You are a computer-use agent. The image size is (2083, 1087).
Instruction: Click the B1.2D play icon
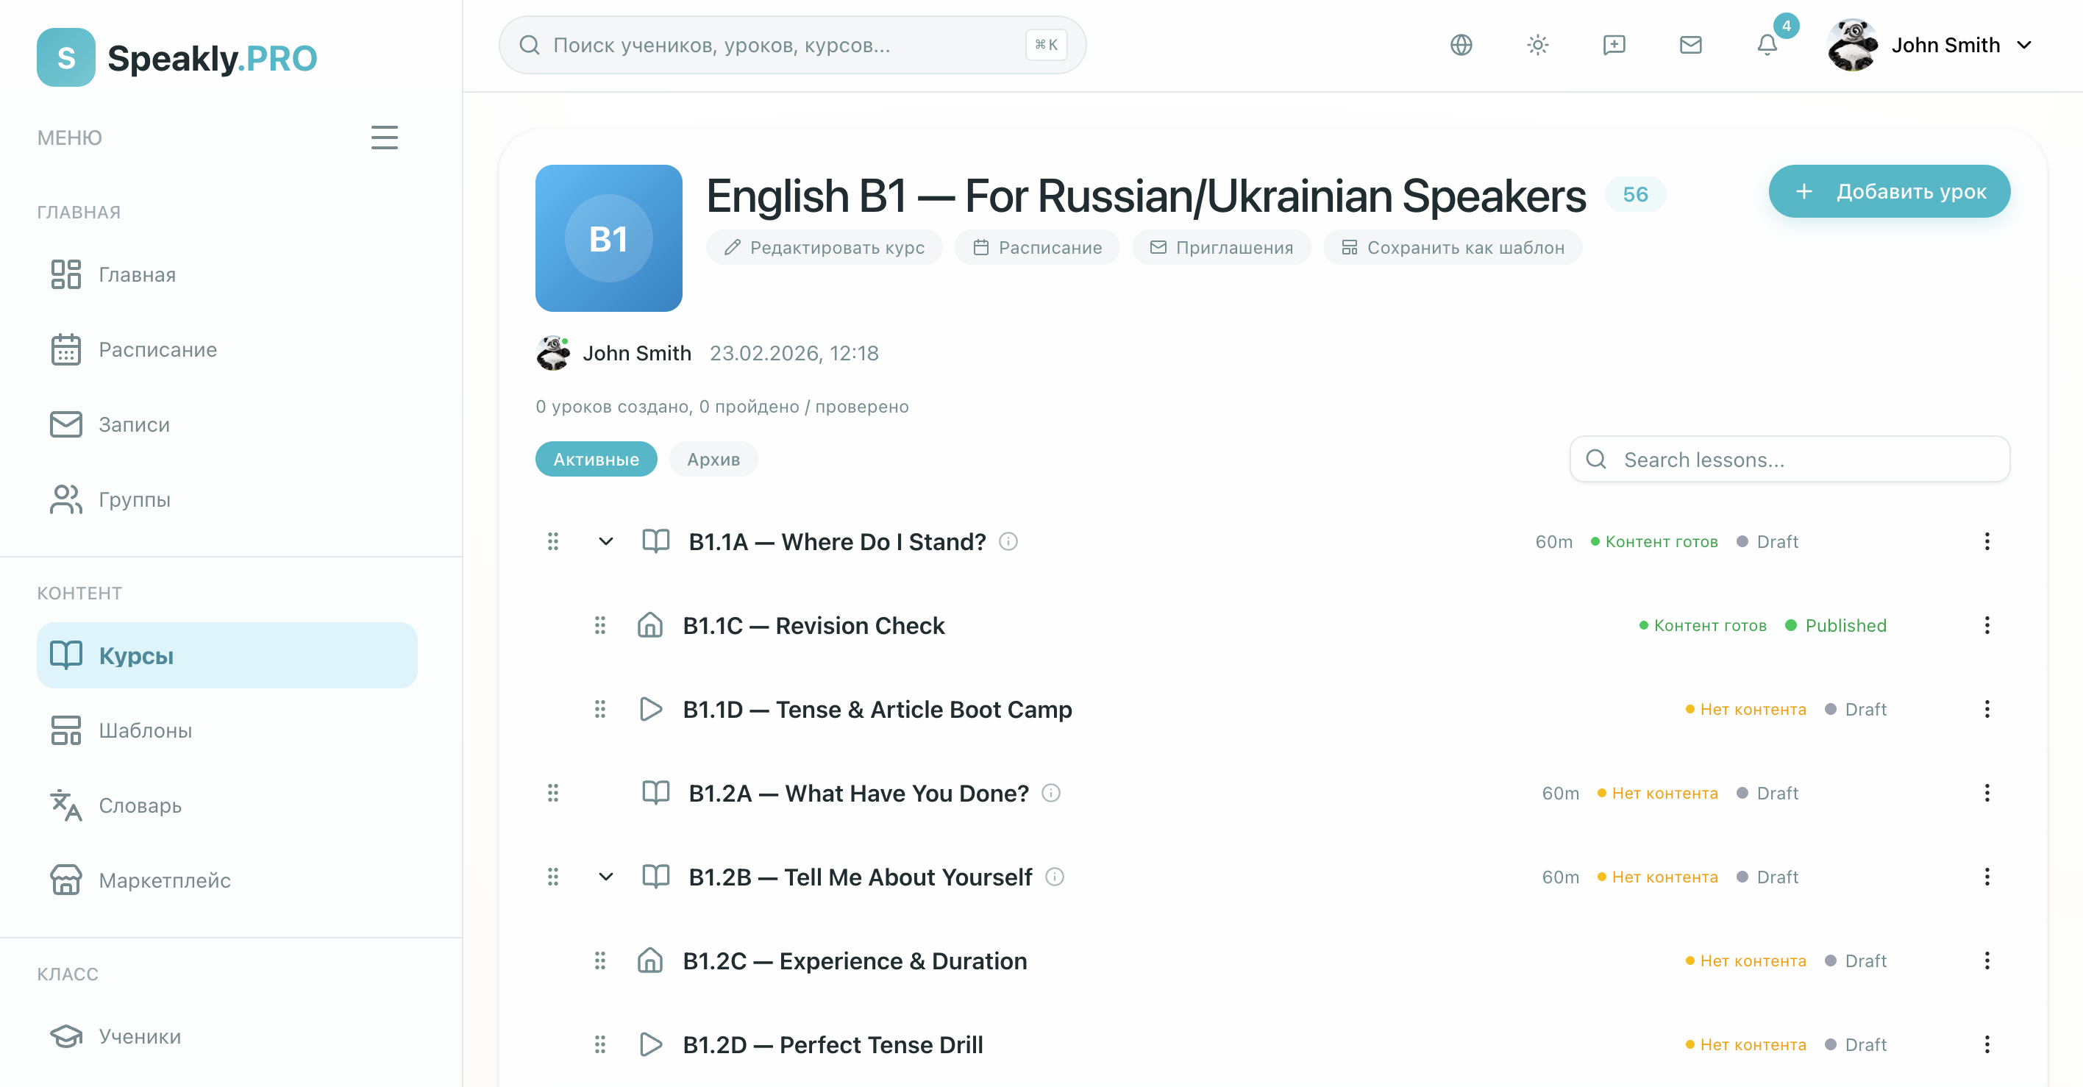[x=650, y=1044]
